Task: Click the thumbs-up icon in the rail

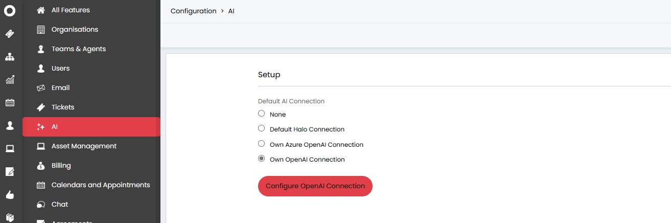Action: coord(10,195)
